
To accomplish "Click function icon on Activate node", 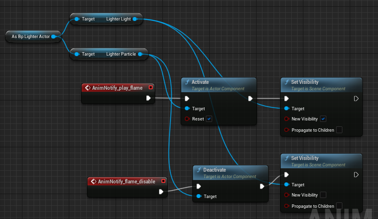I will (x=187, y=82).
